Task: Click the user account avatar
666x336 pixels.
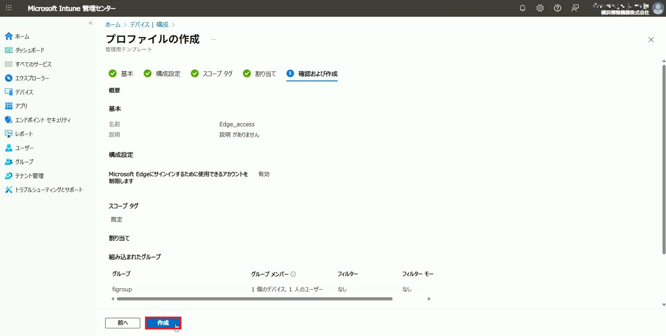Action: click(658, 8)
